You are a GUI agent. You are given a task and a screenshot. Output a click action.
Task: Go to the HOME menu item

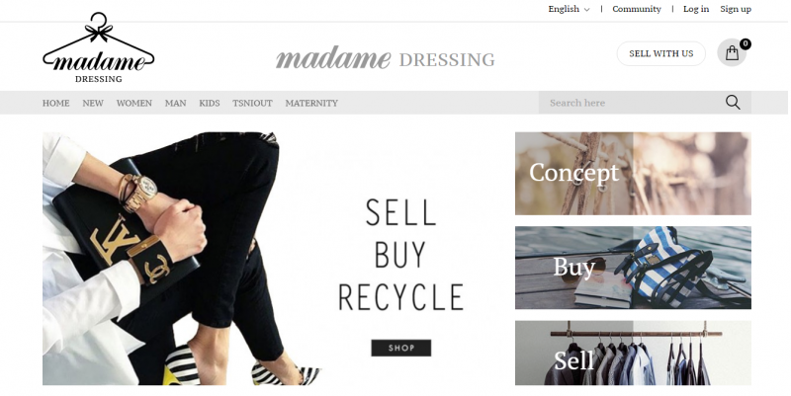click(56, 104)
